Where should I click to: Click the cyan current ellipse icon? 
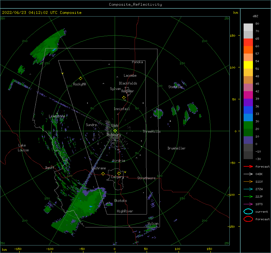click(x=248, y=211)
